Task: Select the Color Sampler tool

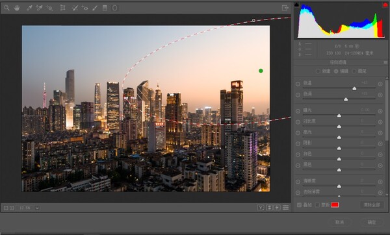Action: click(x=39, y=8)
